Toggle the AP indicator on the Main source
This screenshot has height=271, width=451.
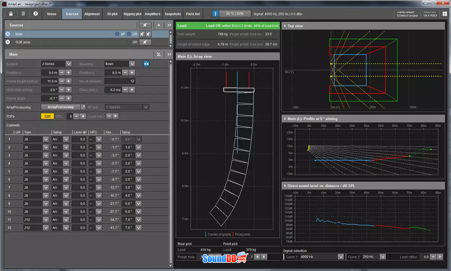[x=117, y=34]
